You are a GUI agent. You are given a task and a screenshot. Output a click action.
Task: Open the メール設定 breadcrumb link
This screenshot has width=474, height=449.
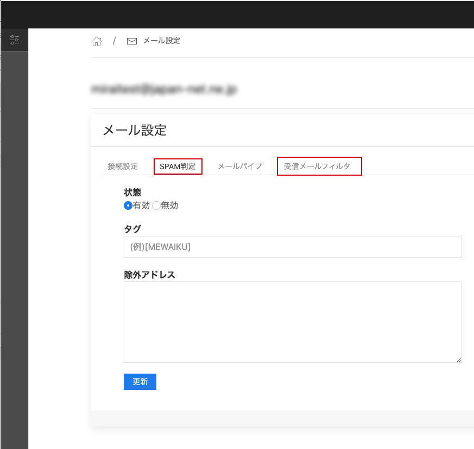(x=162, y=41)
